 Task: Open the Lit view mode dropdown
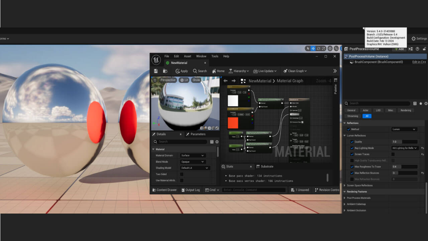[184, 80]
